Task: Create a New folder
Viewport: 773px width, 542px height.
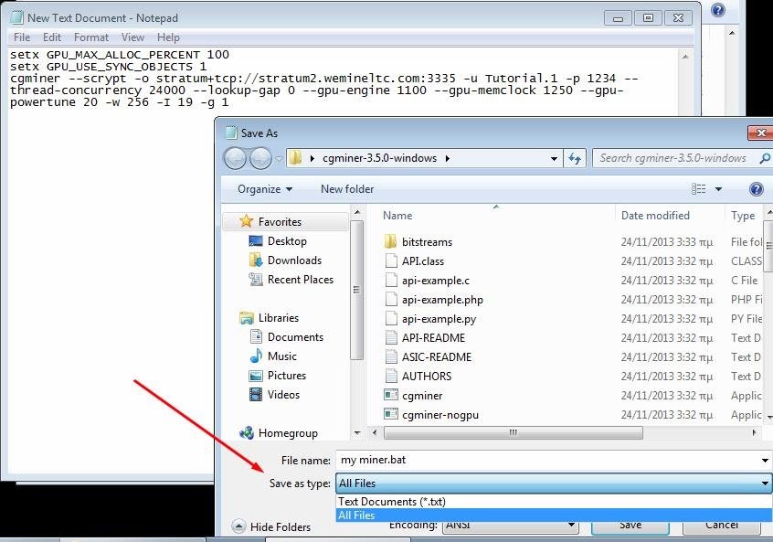Action: coord(347,189)
